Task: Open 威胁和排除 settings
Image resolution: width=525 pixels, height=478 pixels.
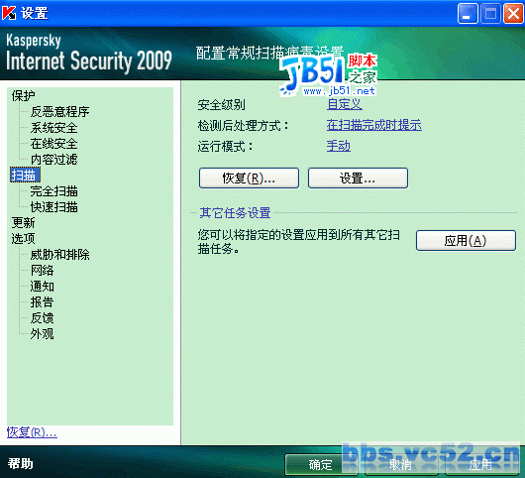Action: pyautogui.click(x=60, y=255)
